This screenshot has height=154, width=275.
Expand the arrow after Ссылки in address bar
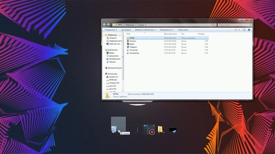[x=145, y=25]
